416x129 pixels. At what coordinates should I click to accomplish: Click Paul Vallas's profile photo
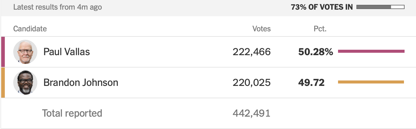25,52
